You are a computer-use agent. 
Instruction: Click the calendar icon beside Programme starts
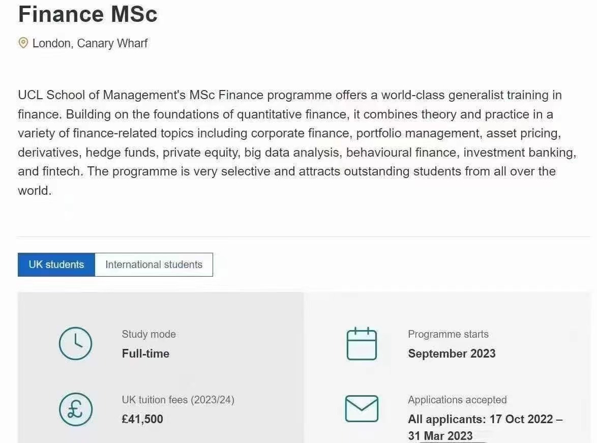pyautogui.click(x=362, y=344)
